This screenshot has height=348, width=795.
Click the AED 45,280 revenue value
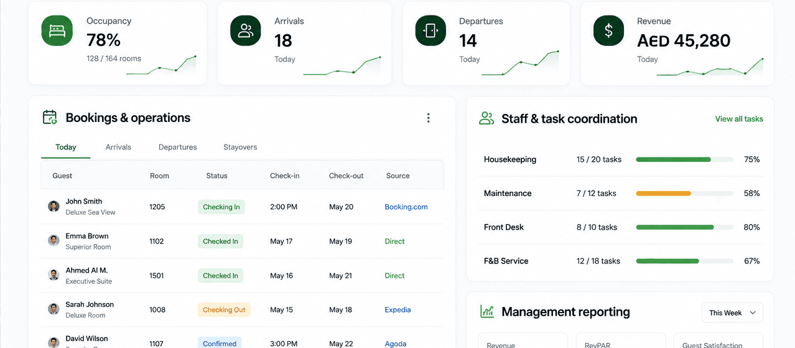click(x=684, y=40)
